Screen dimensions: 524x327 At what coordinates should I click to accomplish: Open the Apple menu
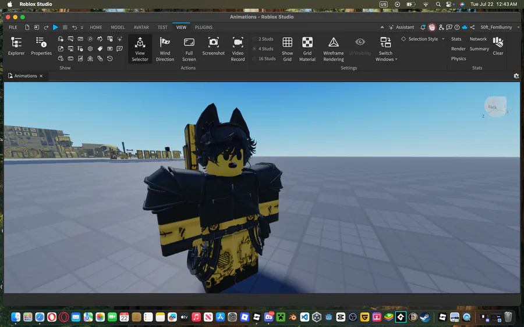click(10, 4)
